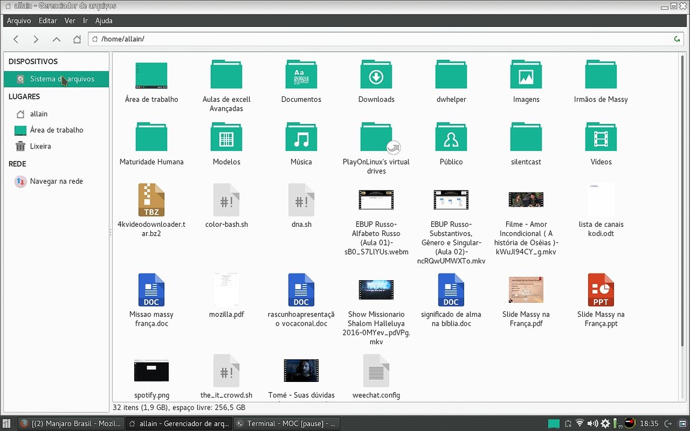Image resolution: width=690 pixels, height=431 pixels.
Task: Click the Wi-Fi network tray icon
Action: tap(580, 424)
